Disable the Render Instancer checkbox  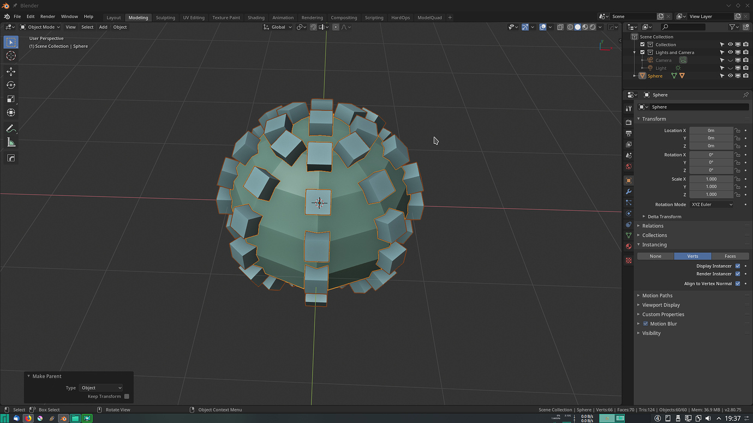pyautogui.click(x=738, y=274)
